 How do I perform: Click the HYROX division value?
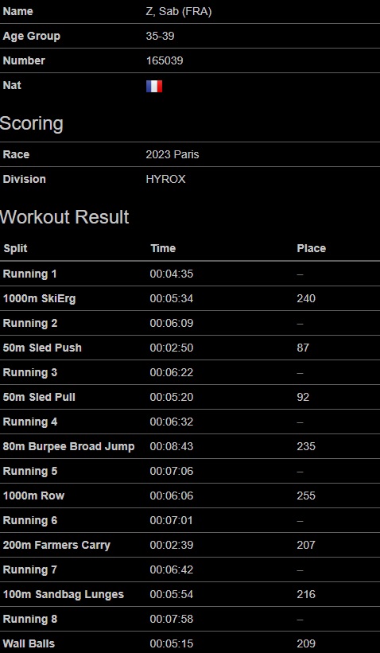pyautogui.click(x=165, y=179)
